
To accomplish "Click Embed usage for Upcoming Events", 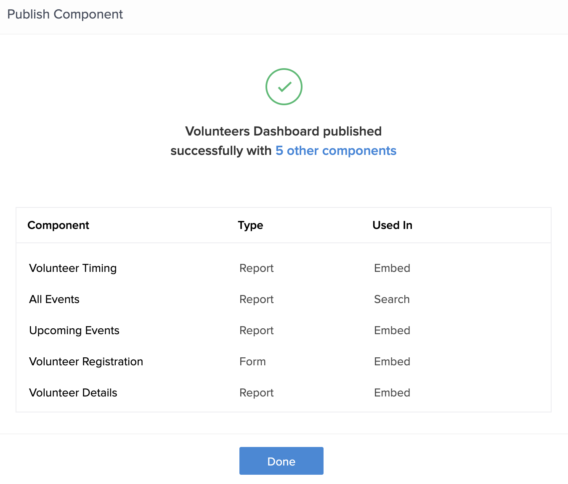I will coord(392,330).
